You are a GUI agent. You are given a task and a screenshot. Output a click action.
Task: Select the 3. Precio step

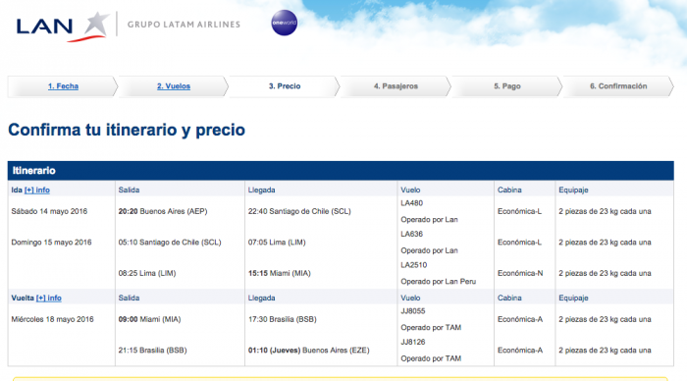[x=285, y=86]
